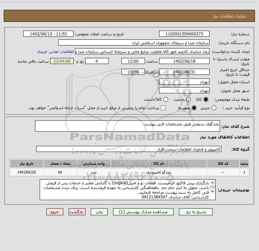Click the phone number 09121384507 line
Screen dimensions: 259x251
[175, 197]
